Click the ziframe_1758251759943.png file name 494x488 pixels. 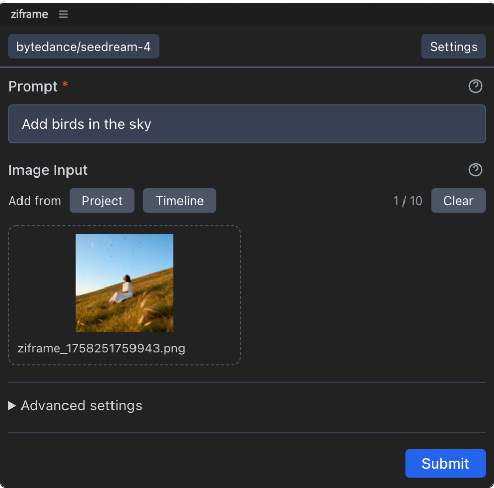101,349
